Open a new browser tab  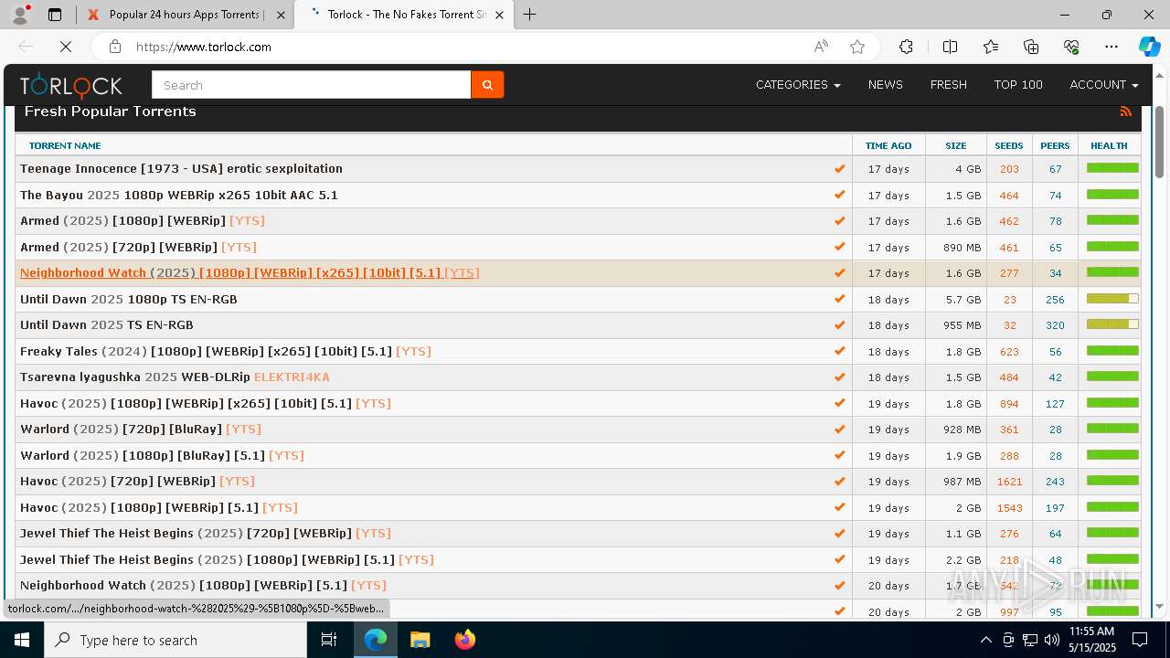529,15
